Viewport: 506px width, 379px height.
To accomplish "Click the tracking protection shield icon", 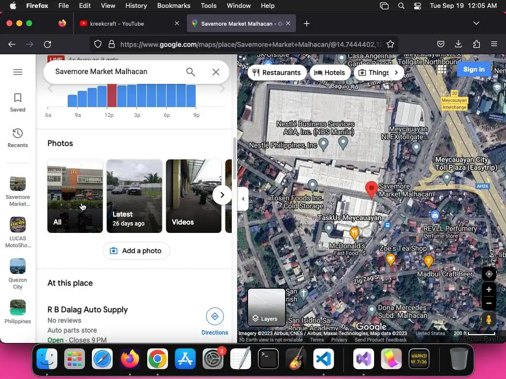I will [98, 44].
